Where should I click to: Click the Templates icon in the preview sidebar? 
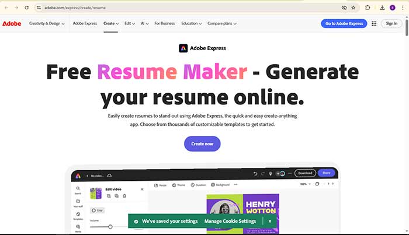point(78,214)
